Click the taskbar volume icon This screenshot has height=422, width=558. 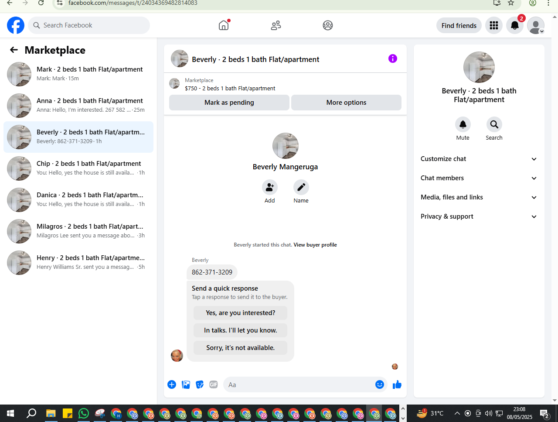489,413
